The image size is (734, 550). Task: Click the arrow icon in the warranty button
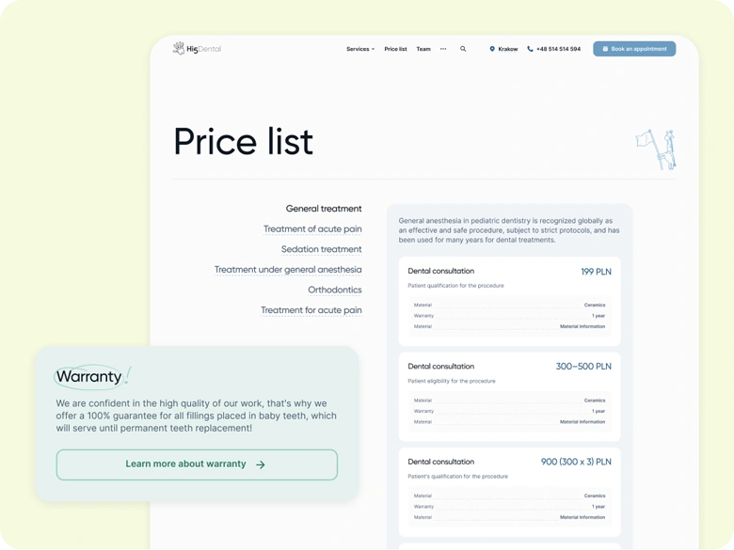tap(261, 464)
